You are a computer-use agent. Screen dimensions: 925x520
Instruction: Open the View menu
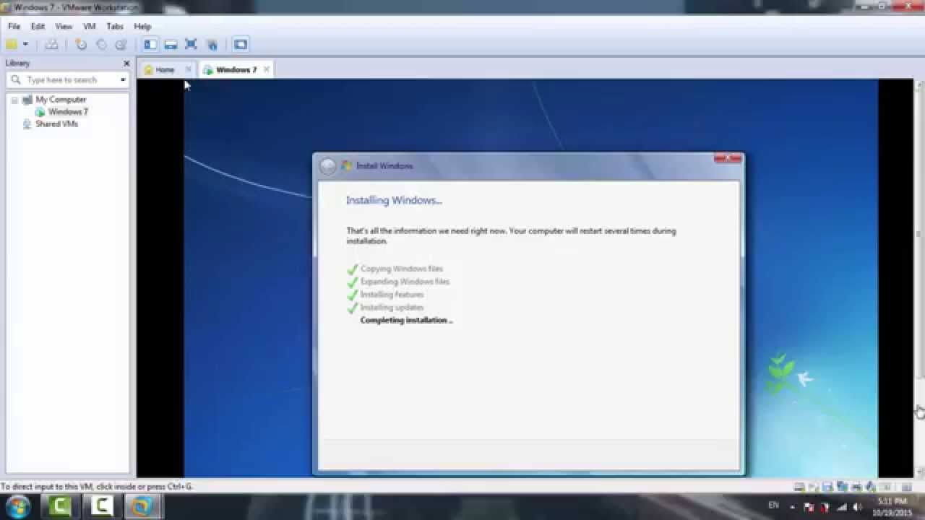64,26
